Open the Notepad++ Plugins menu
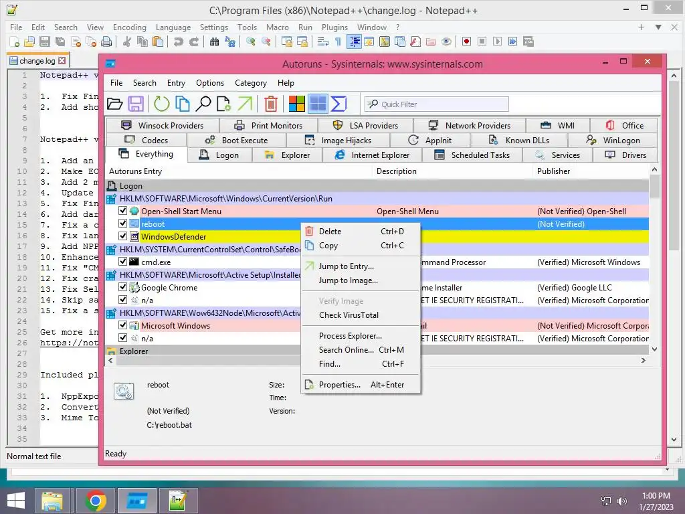The height and width of the screenshot is (514, 685). [x=334, y=27]
